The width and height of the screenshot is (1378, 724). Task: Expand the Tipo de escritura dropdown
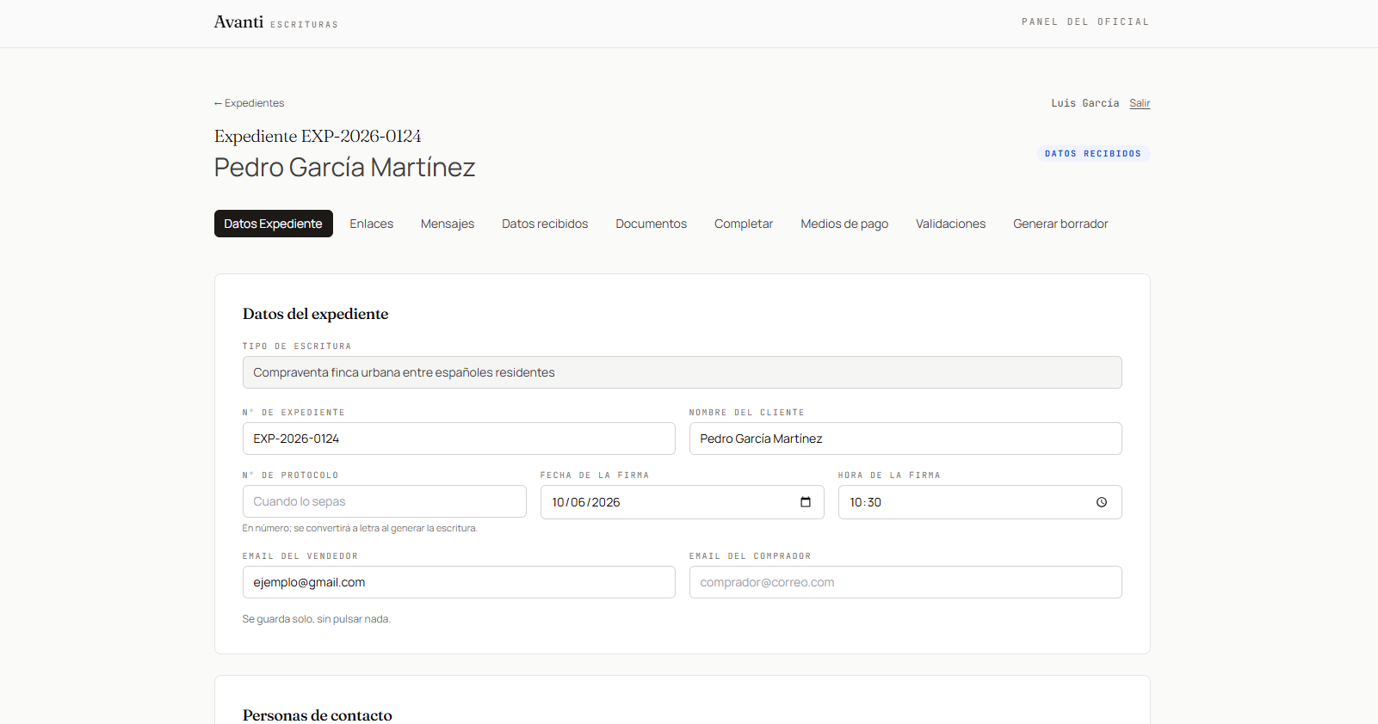click(683, 372)
